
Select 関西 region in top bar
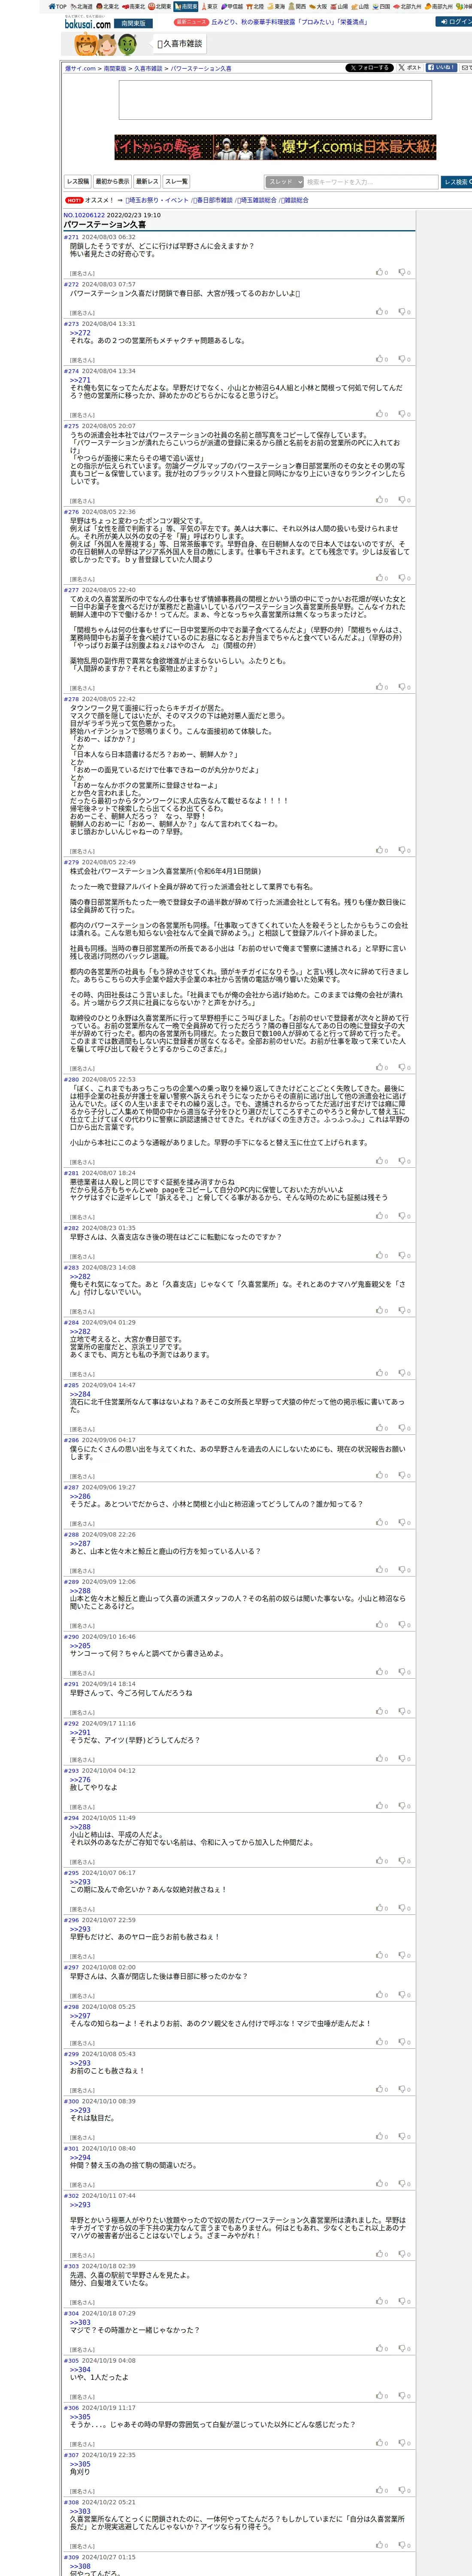tap(297, 6)
